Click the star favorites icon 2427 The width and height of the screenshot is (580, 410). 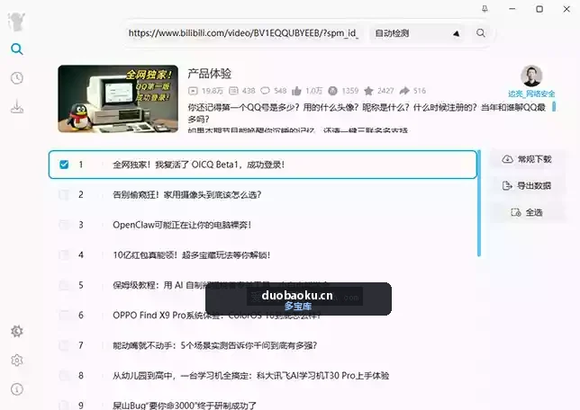click(x=368, y=91)
